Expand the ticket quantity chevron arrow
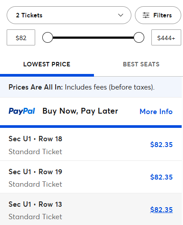 pos(121,15)
